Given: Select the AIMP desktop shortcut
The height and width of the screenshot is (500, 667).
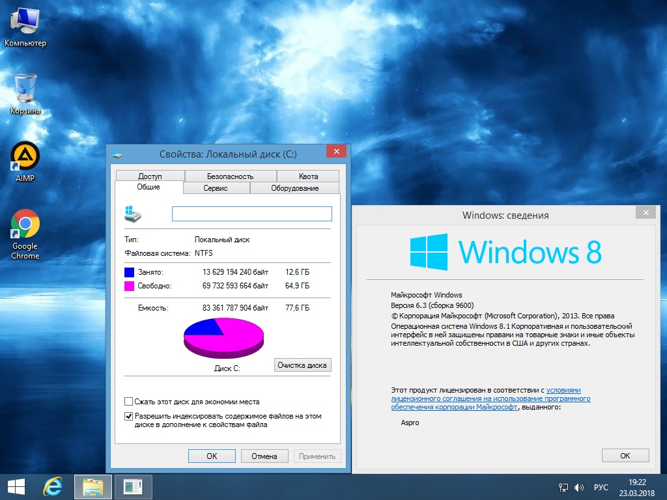Looking at the screenshot, I should tap(25, 162).
